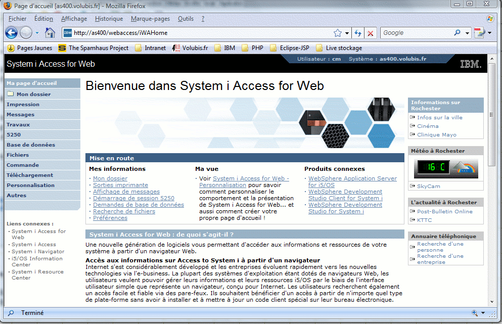Open the Intranet bookmark folder
502x324 pixels.
point(151,48)
